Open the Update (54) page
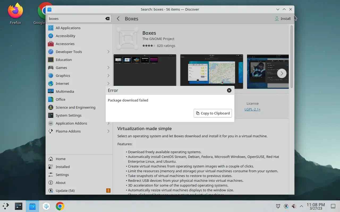The width and height of the screenshot is (340, 212). click(79, 191)
